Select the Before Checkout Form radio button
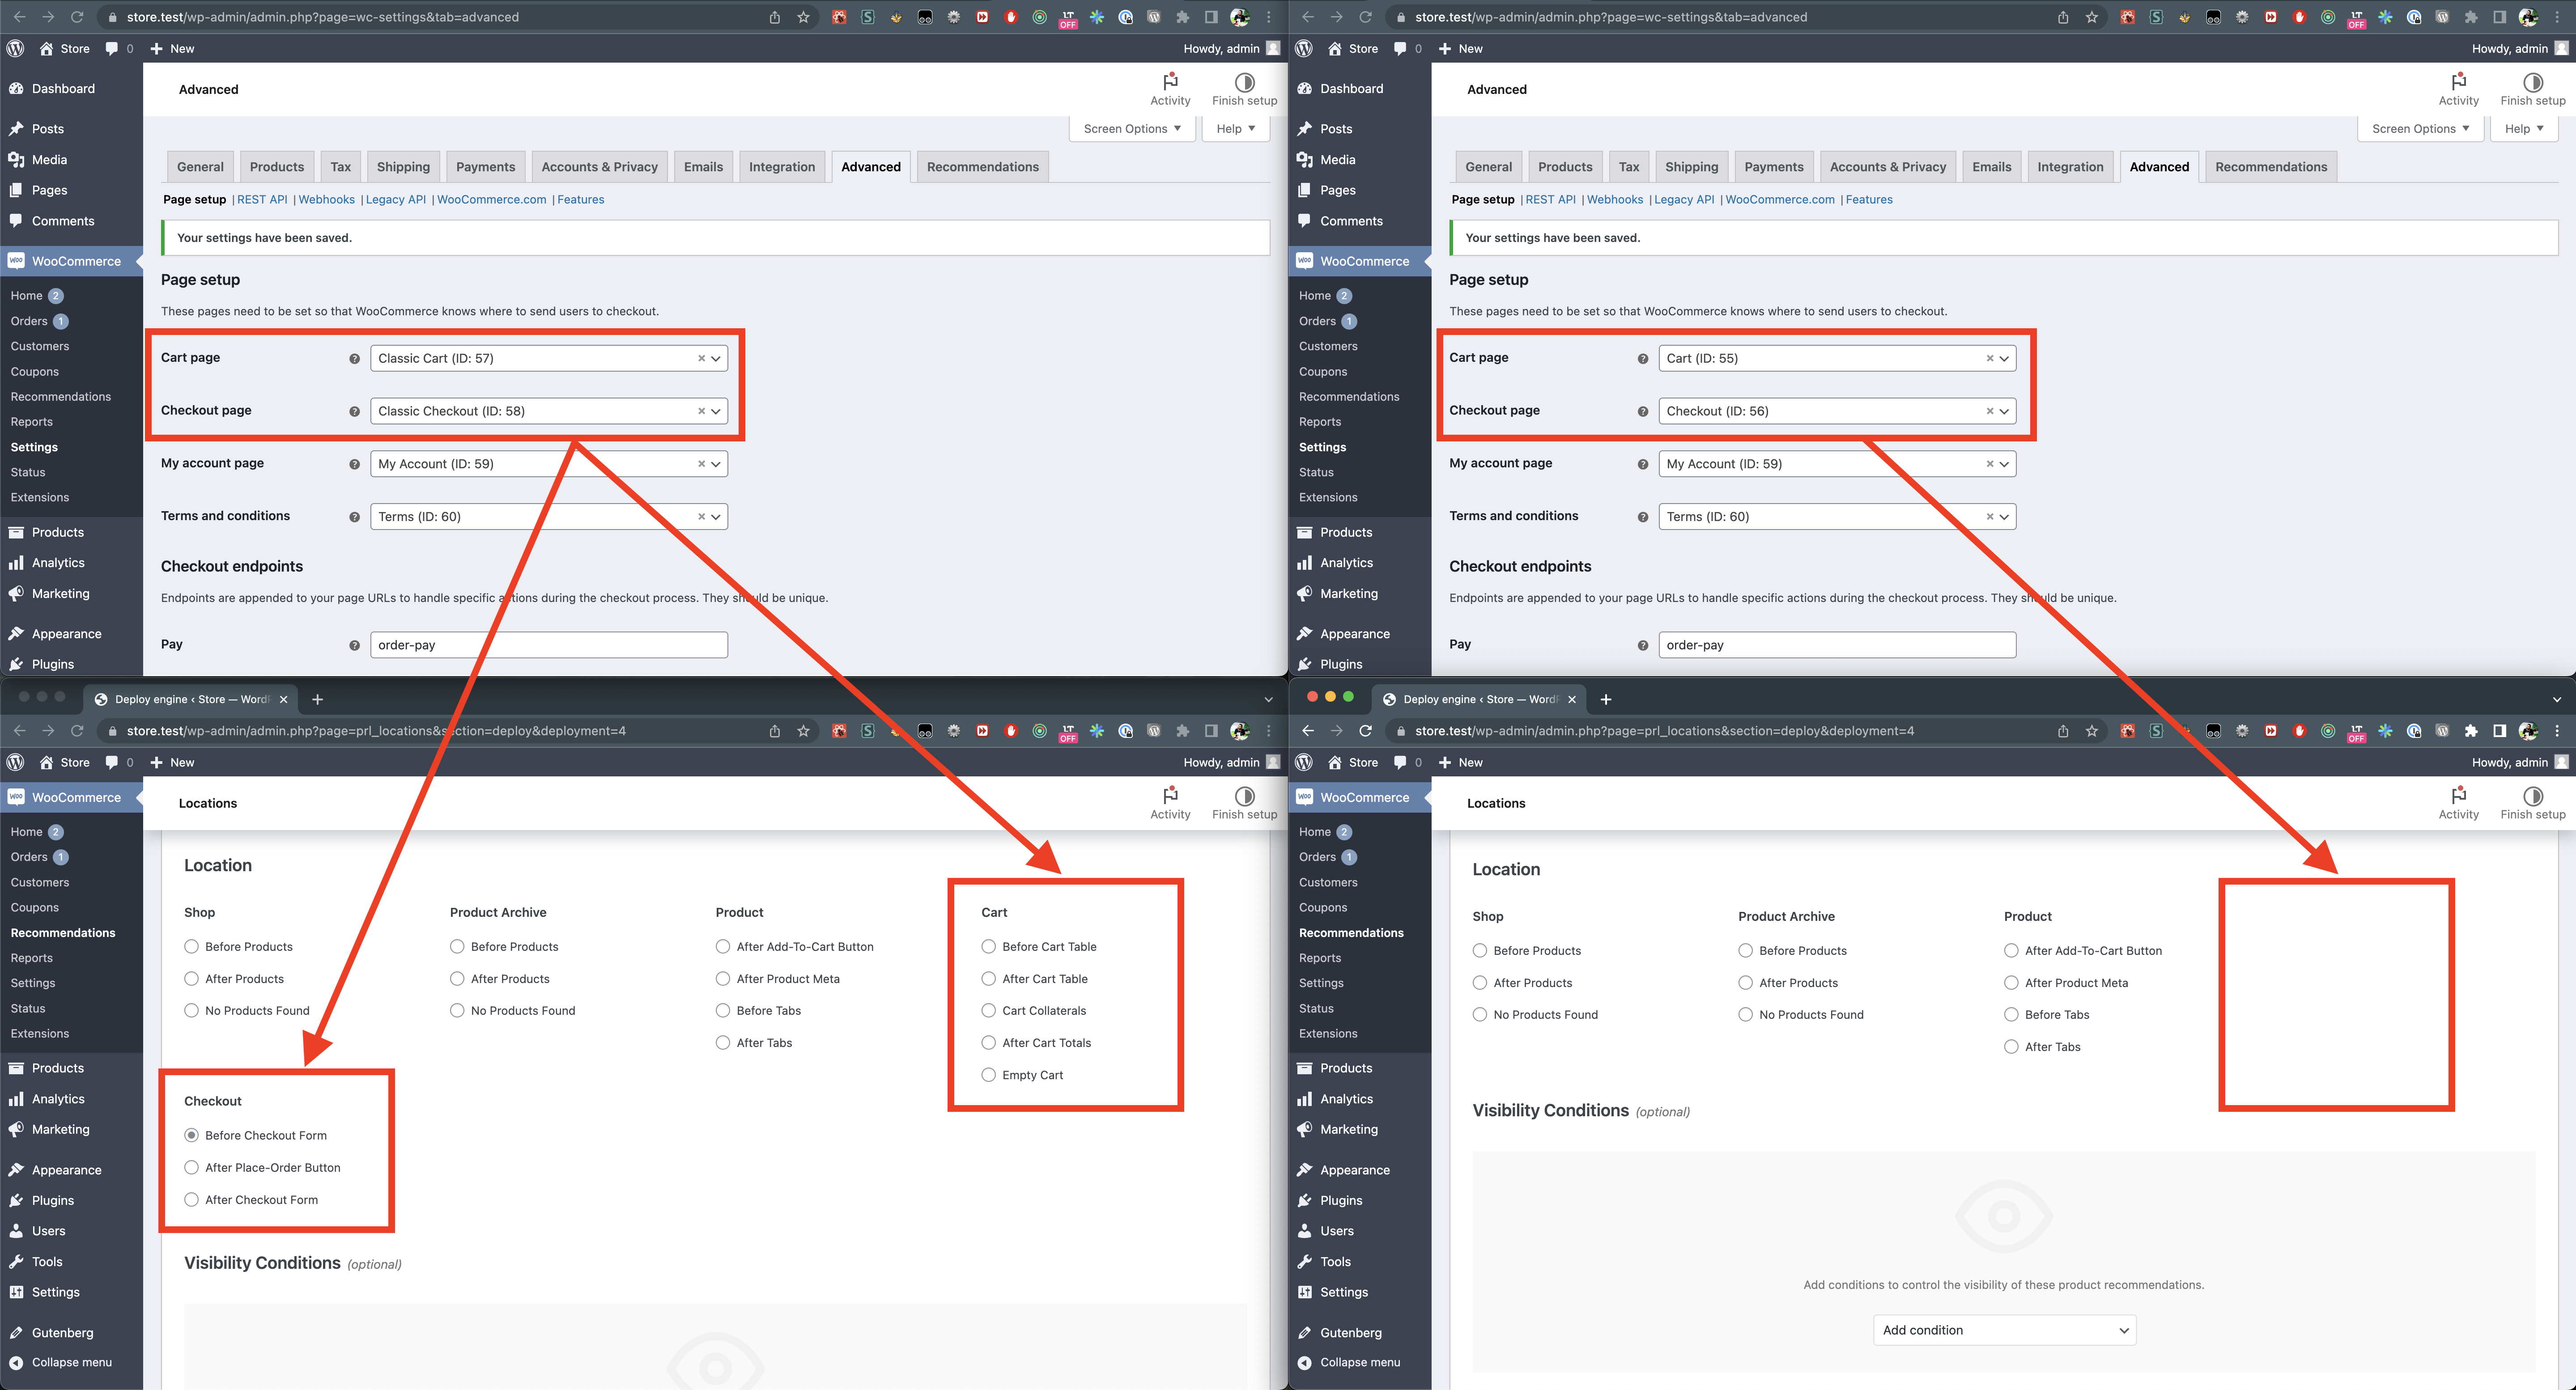2576x1390 pixels. pyautogui.click(x=191, y=1135)
